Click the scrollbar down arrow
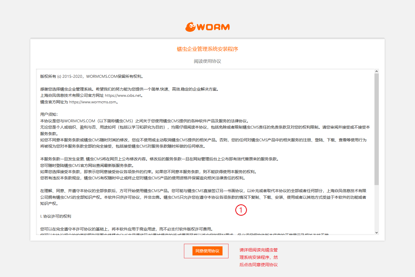This screenshot has width=415, height=277. (x=376, y=232)
